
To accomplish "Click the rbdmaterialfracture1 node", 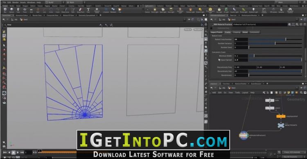I will coord(244,135).
